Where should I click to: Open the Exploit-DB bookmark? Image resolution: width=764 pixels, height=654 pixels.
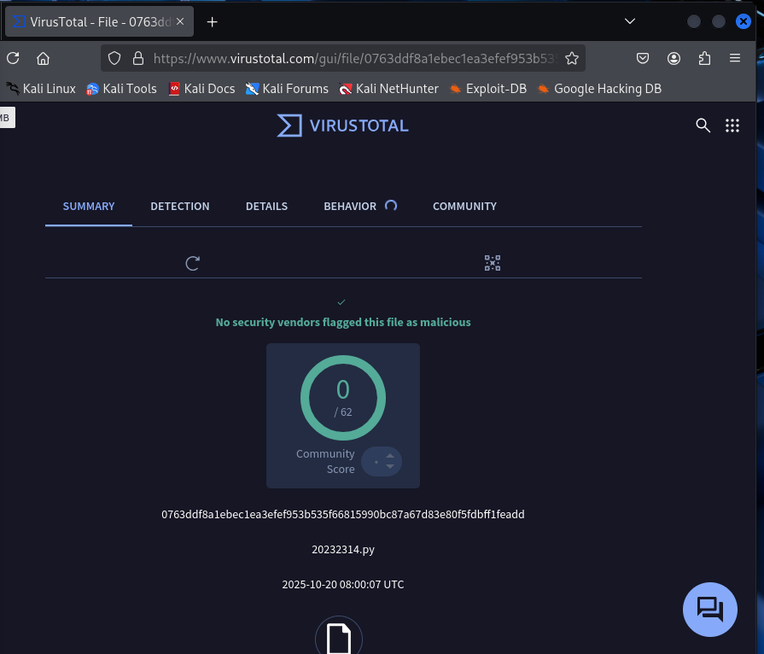tap(487, 89)
